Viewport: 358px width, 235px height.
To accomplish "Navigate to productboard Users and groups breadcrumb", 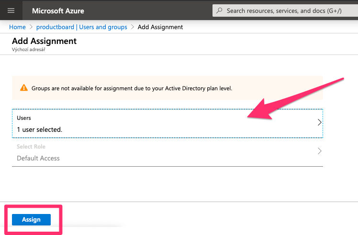I will tap(82, 27).
